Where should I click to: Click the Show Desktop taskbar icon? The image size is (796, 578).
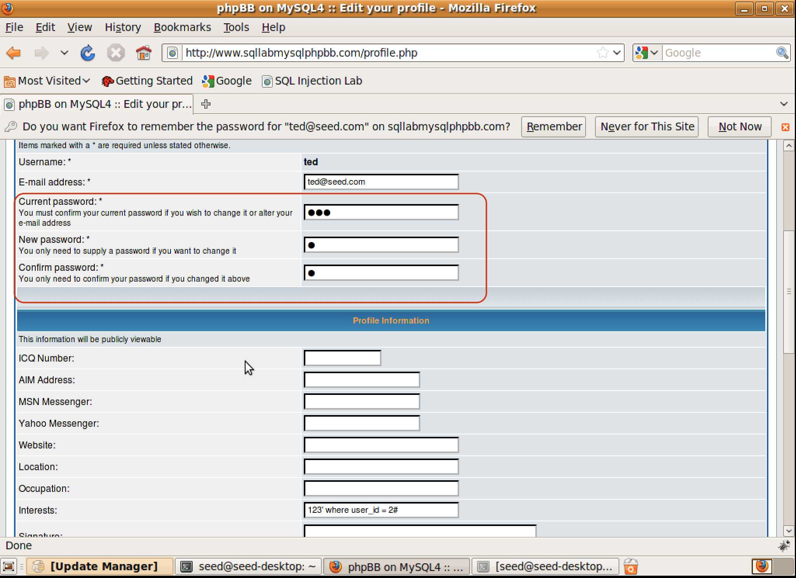click(9, 567)
